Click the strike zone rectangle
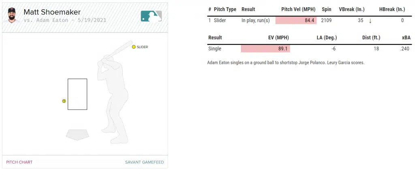The width and height of the screenshot is (415, 170). tap(77, 94)
